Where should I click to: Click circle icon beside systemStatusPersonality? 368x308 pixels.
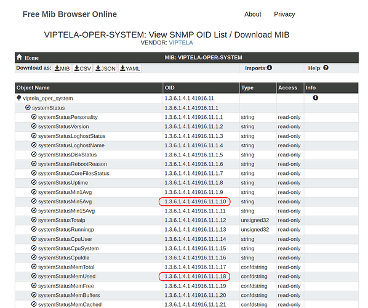(x=34, y=117)
